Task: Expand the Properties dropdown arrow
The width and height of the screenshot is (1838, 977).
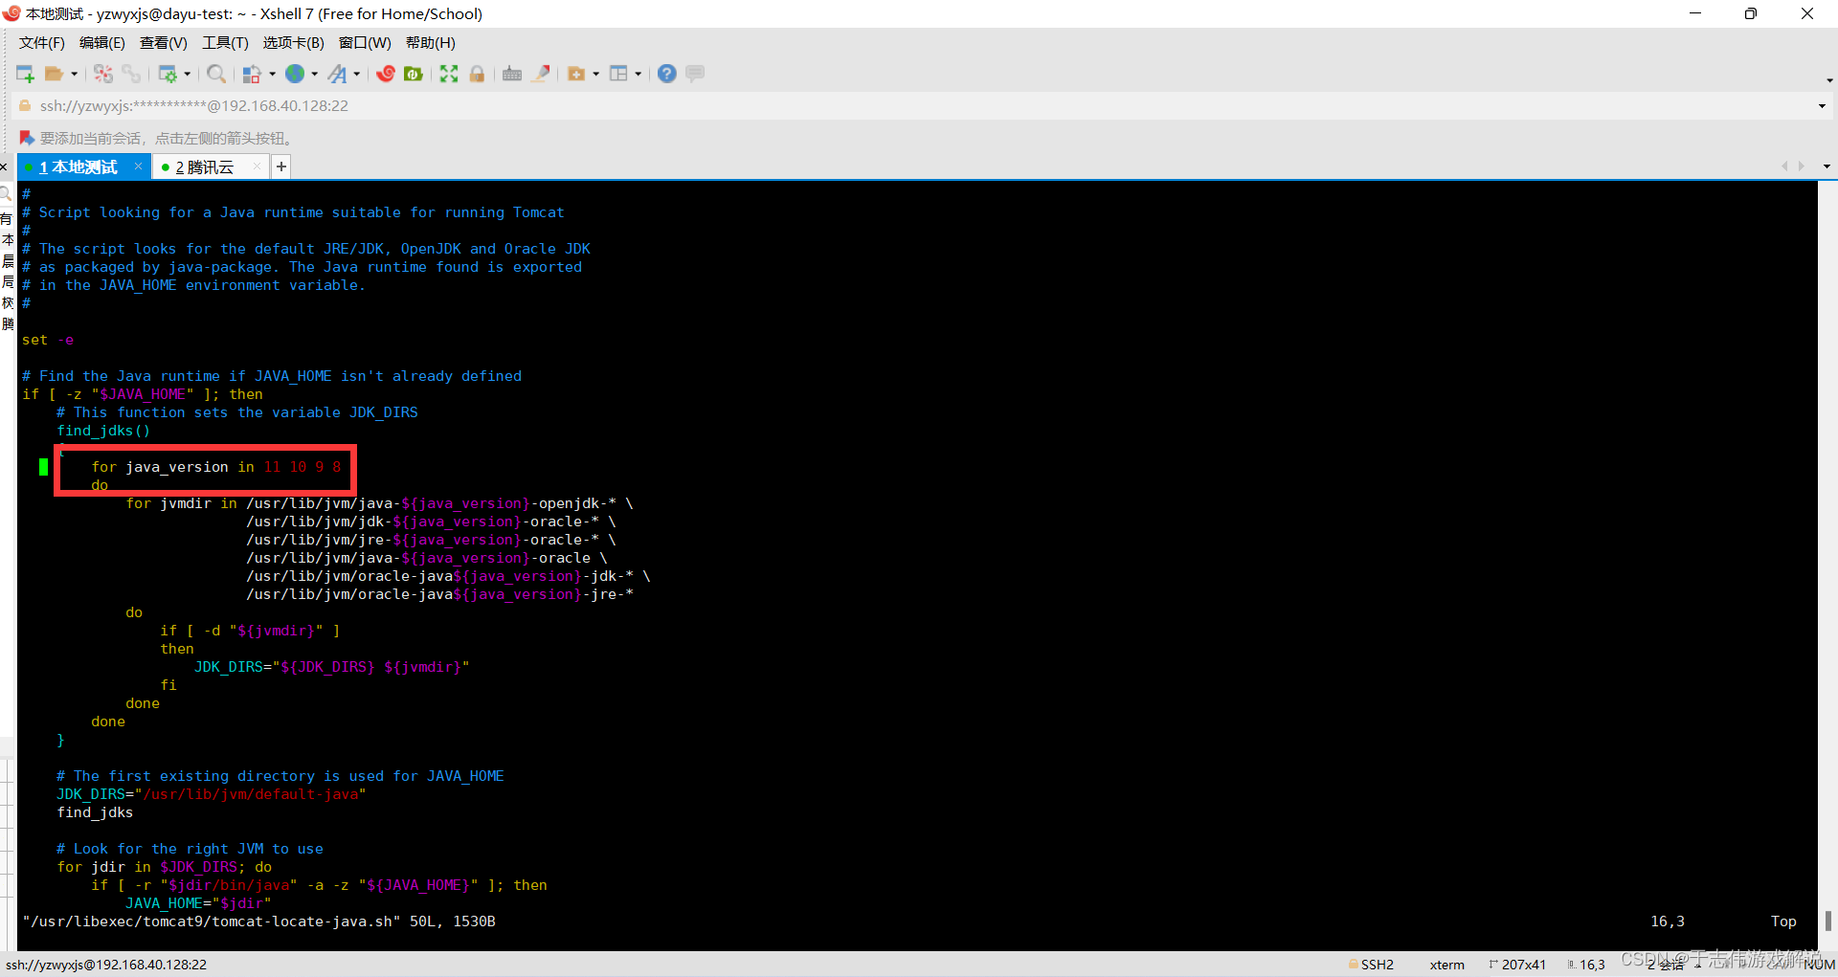Action: tap(187, 74)
